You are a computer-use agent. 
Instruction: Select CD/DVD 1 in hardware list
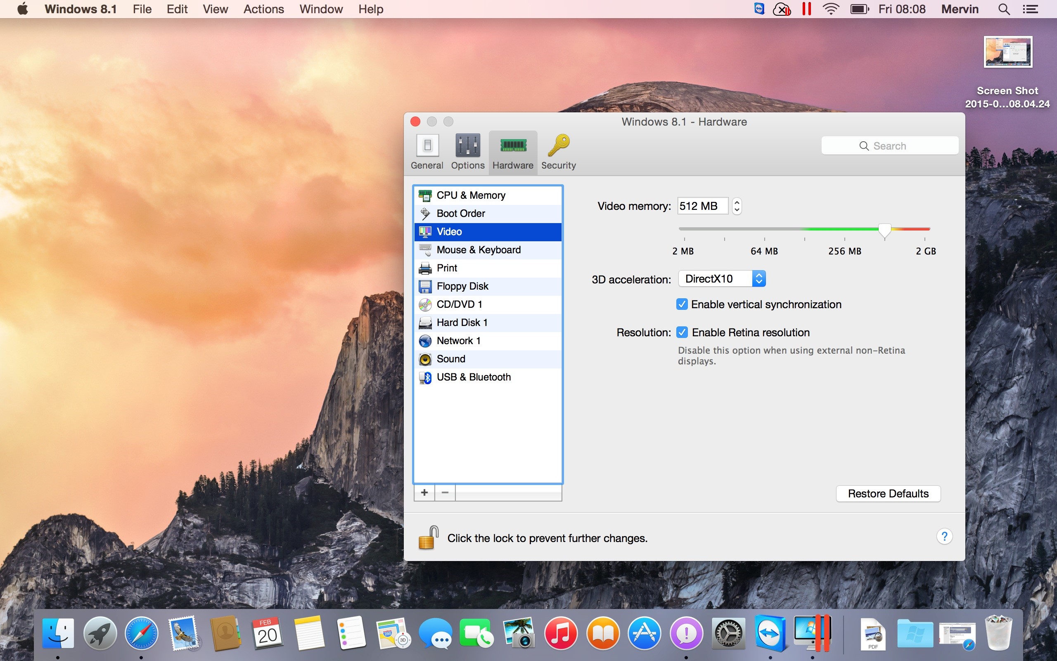488,304
